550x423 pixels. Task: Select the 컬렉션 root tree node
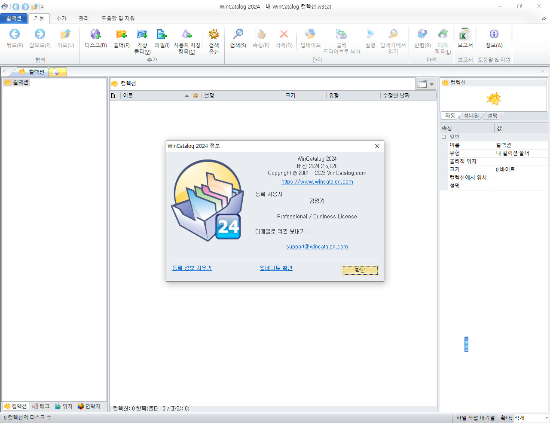pyautogui.click(x=17, y=82)
